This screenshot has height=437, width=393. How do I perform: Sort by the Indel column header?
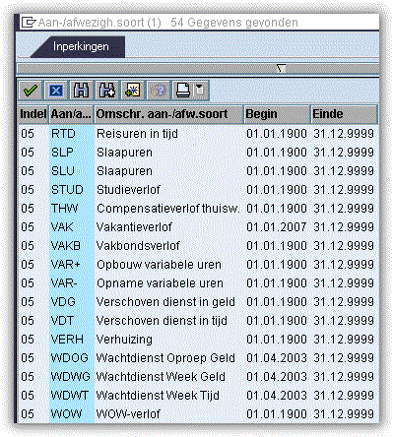[33, 114]
